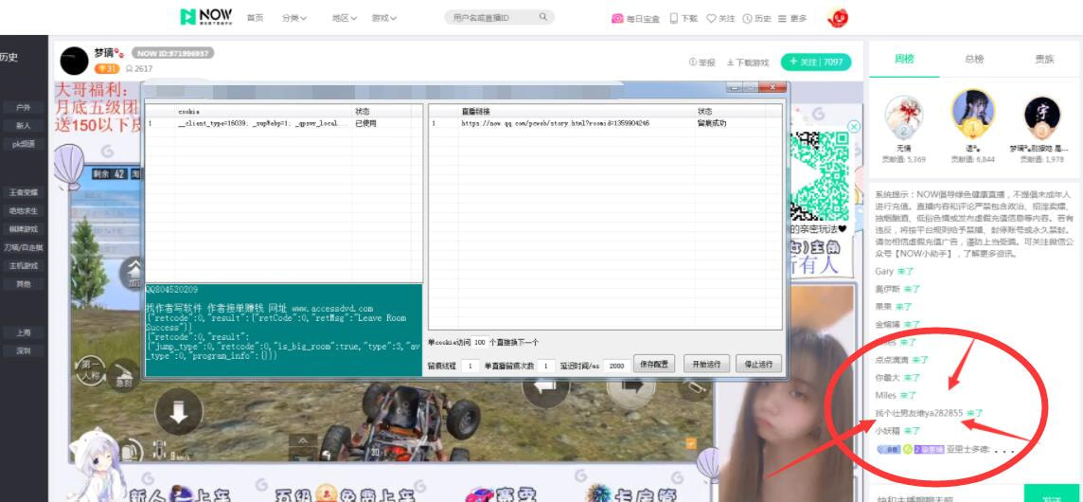Click rank 3 contributor avatar with 1,978
Viewport: 1083px width, 502px height.
tap(1041, 117)
